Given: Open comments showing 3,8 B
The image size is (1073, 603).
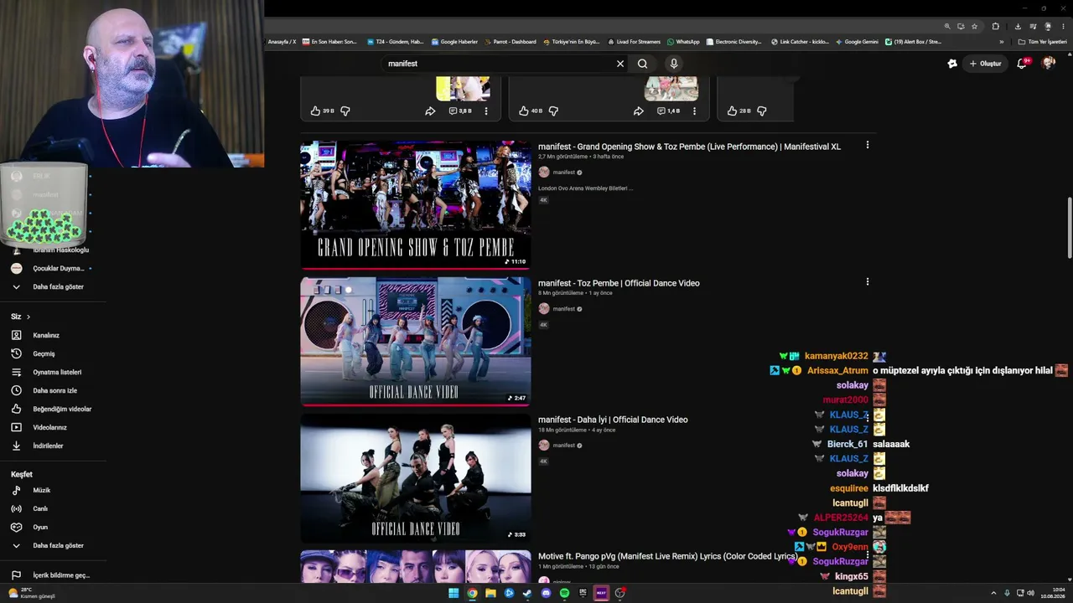Looking at the screenshot, I should [460, 111].
